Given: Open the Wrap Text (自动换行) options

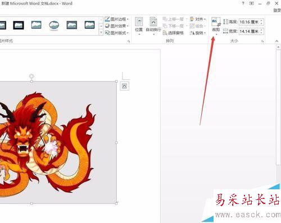Looking at the screenshot, I should point(153,26).
